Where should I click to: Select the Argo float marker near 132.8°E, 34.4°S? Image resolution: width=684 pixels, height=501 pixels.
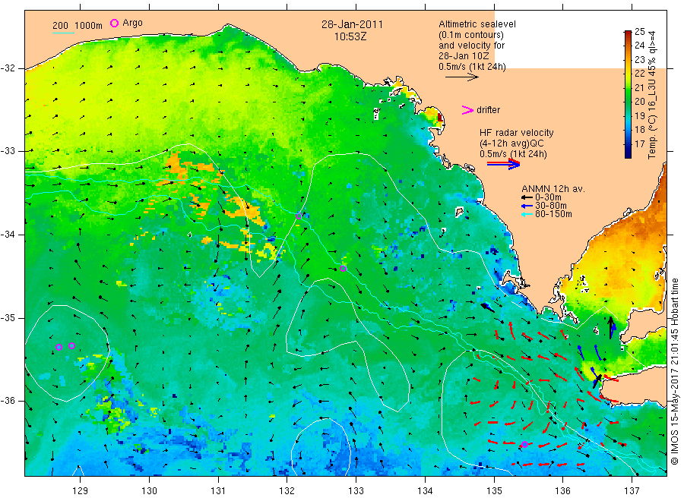[x=344, y=269]
